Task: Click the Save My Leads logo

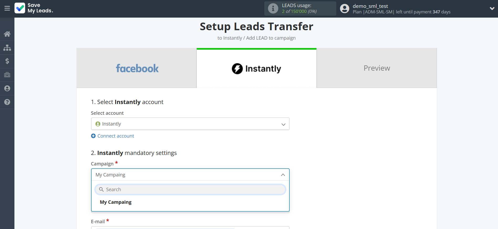Action: [x=34, y=8]
